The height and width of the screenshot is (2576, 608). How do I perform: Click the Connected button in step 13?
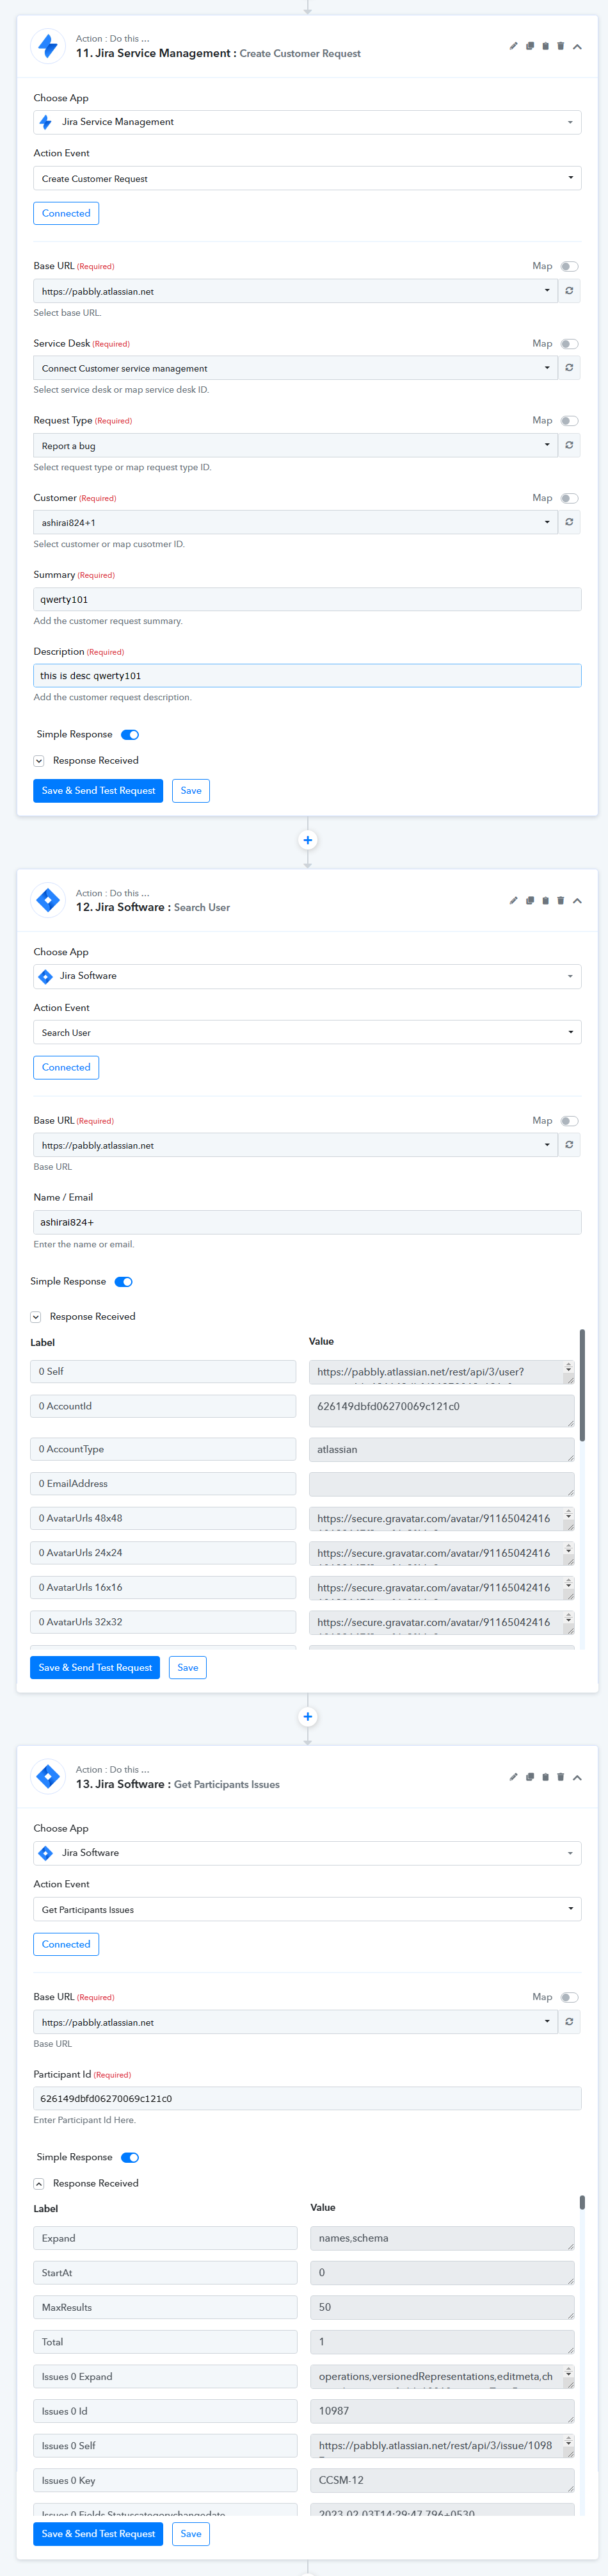tap(66, 1944)
